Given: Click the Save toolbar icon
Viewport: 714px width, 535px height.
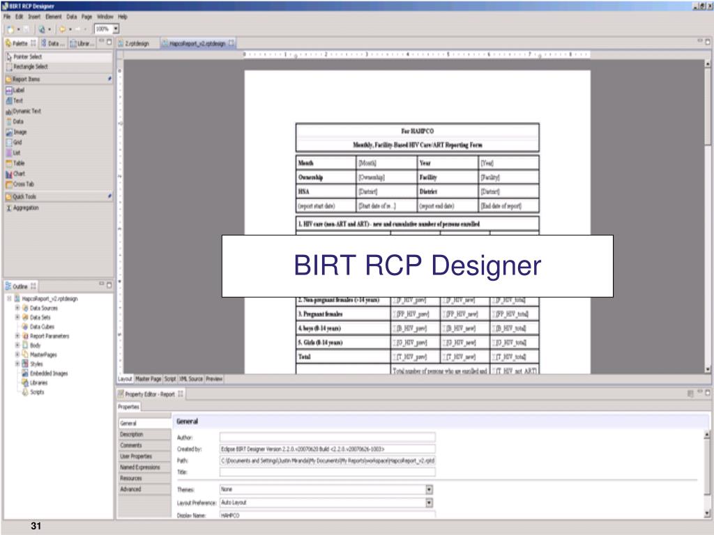Looking at the screenshot, I should pyautogui.click(x=26, y=29).
